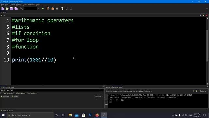
Task: Click the print(1001//10) code line
Action: click(x=34, y=60)
